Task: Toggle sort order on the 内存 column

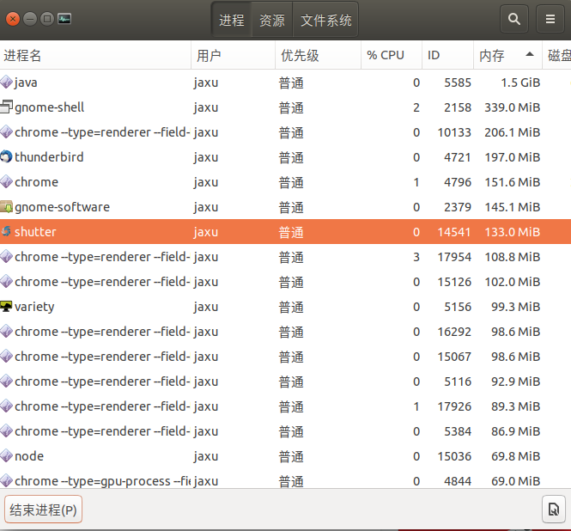Action: [x=507, y=55]
